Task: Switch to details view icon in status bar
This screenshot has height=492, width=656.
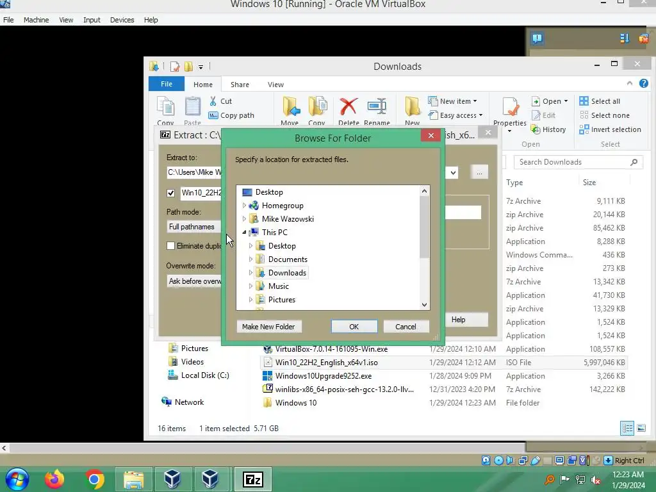Action: coord(627,428)
